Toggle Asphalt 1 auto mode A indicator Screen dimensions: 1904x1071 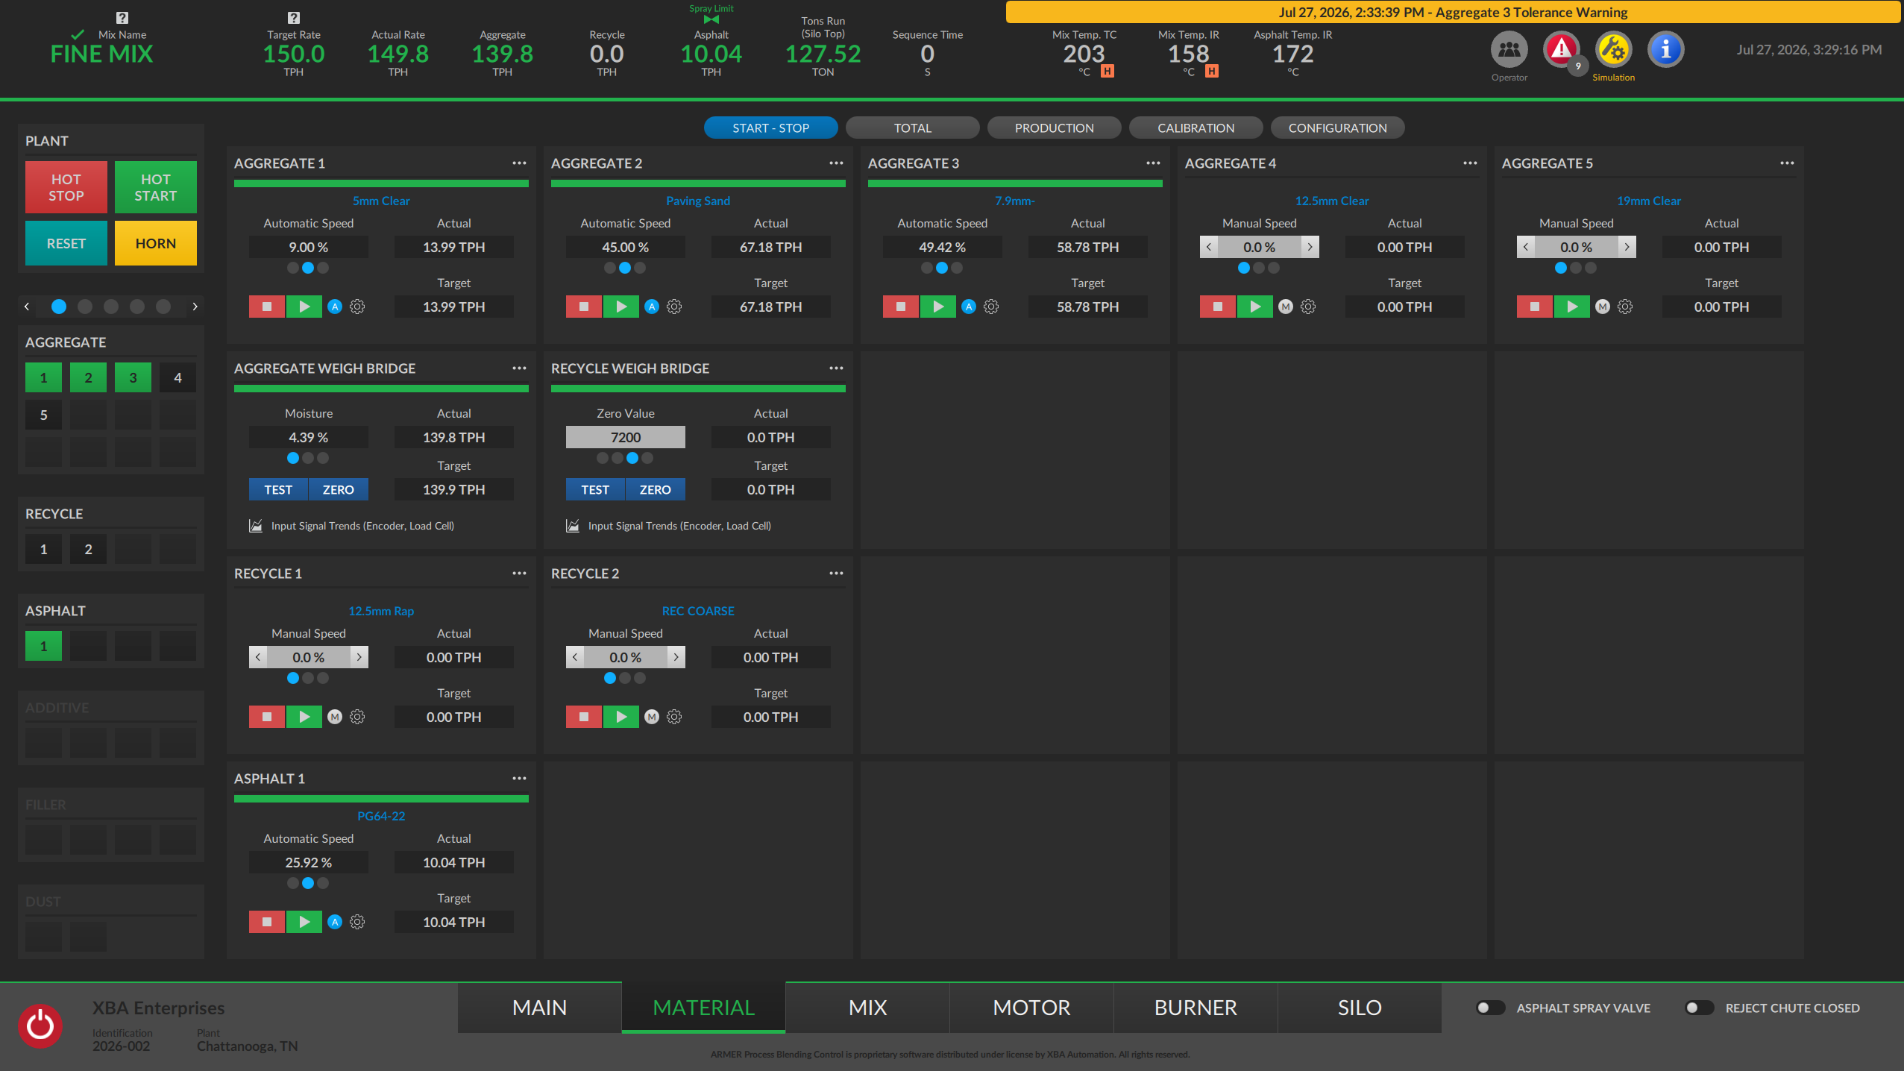(x=335, y=922)
